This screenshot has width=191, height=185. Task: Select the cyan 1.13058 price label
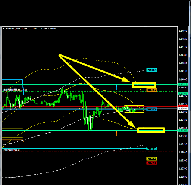[151, 148]
